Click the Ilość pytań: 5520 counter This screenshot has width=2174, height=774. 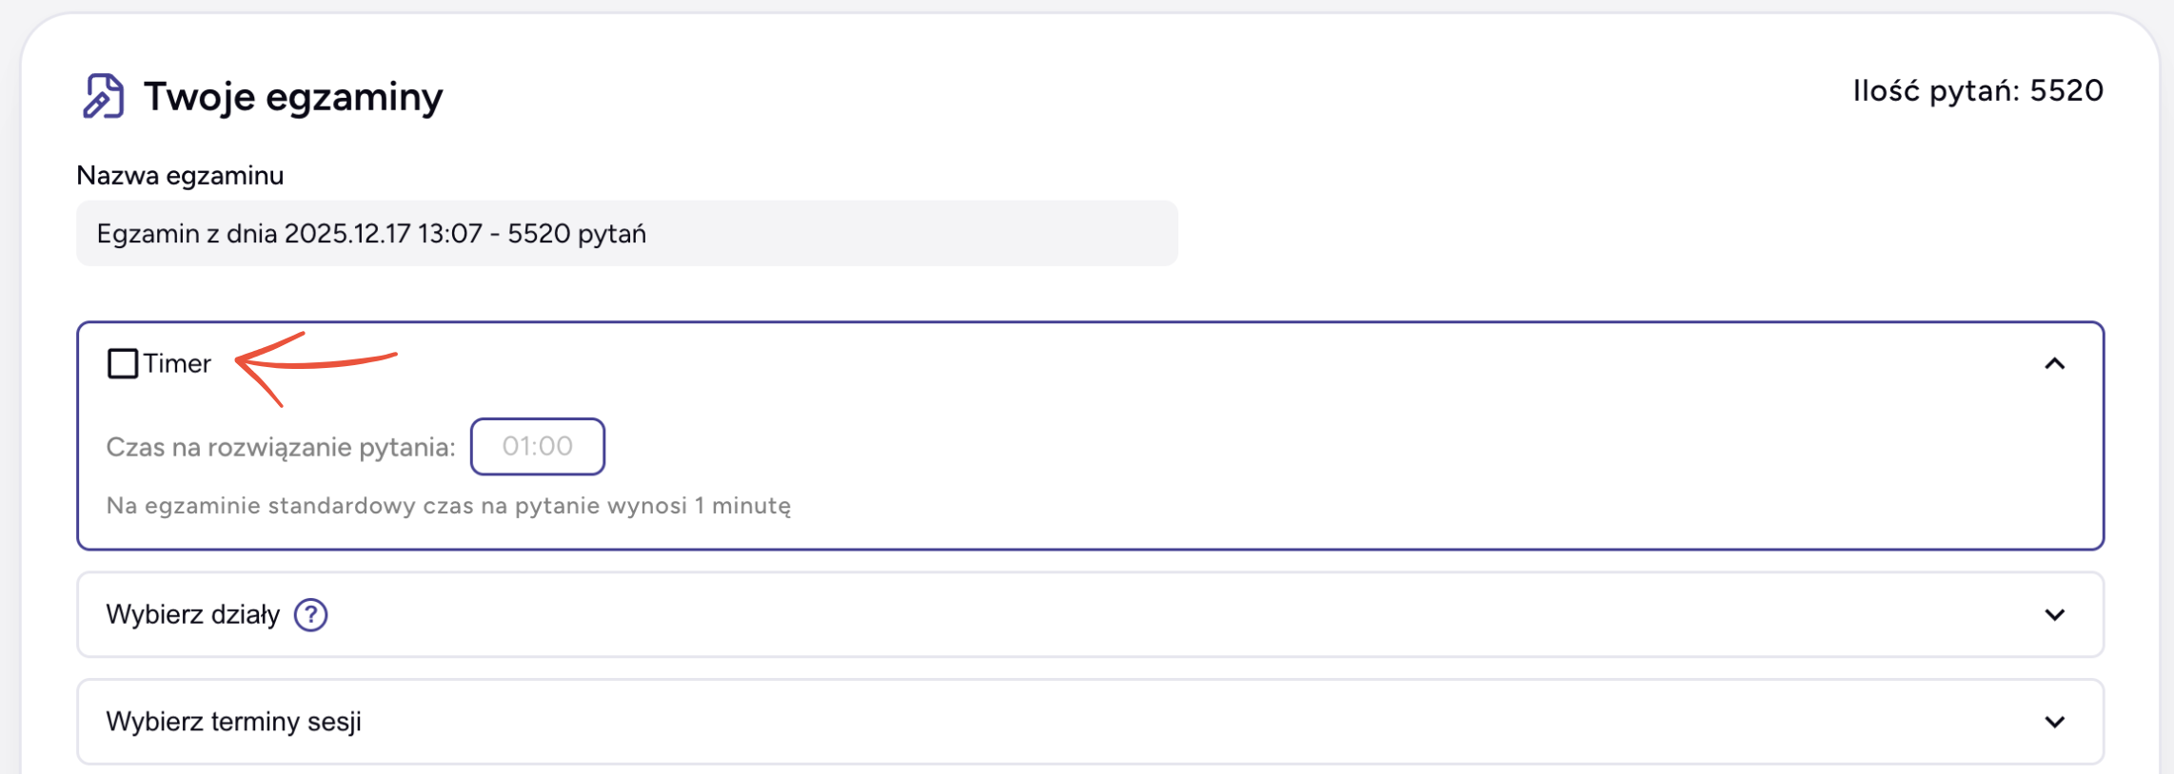tap(1977, 91)
